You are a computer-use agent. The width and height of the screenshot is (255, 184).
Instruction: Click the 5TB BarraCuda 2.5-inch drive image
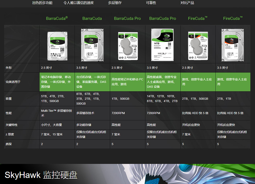click(x=57, y=46)
